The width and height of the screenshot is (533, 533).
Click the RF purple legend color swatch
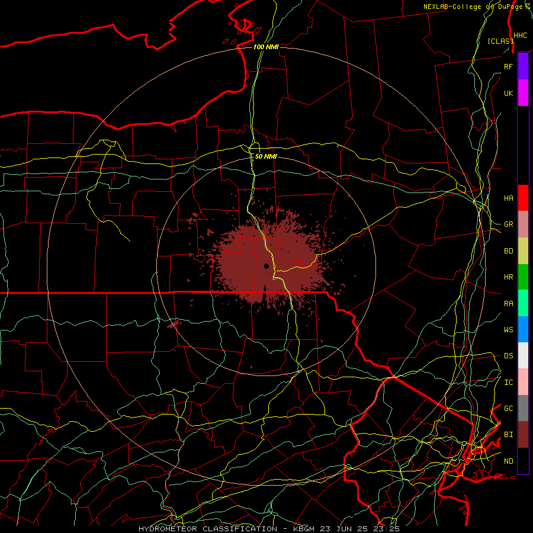pos(523,66)
